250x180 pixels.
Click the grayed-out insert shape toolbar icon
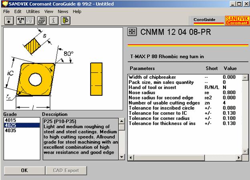30,20
